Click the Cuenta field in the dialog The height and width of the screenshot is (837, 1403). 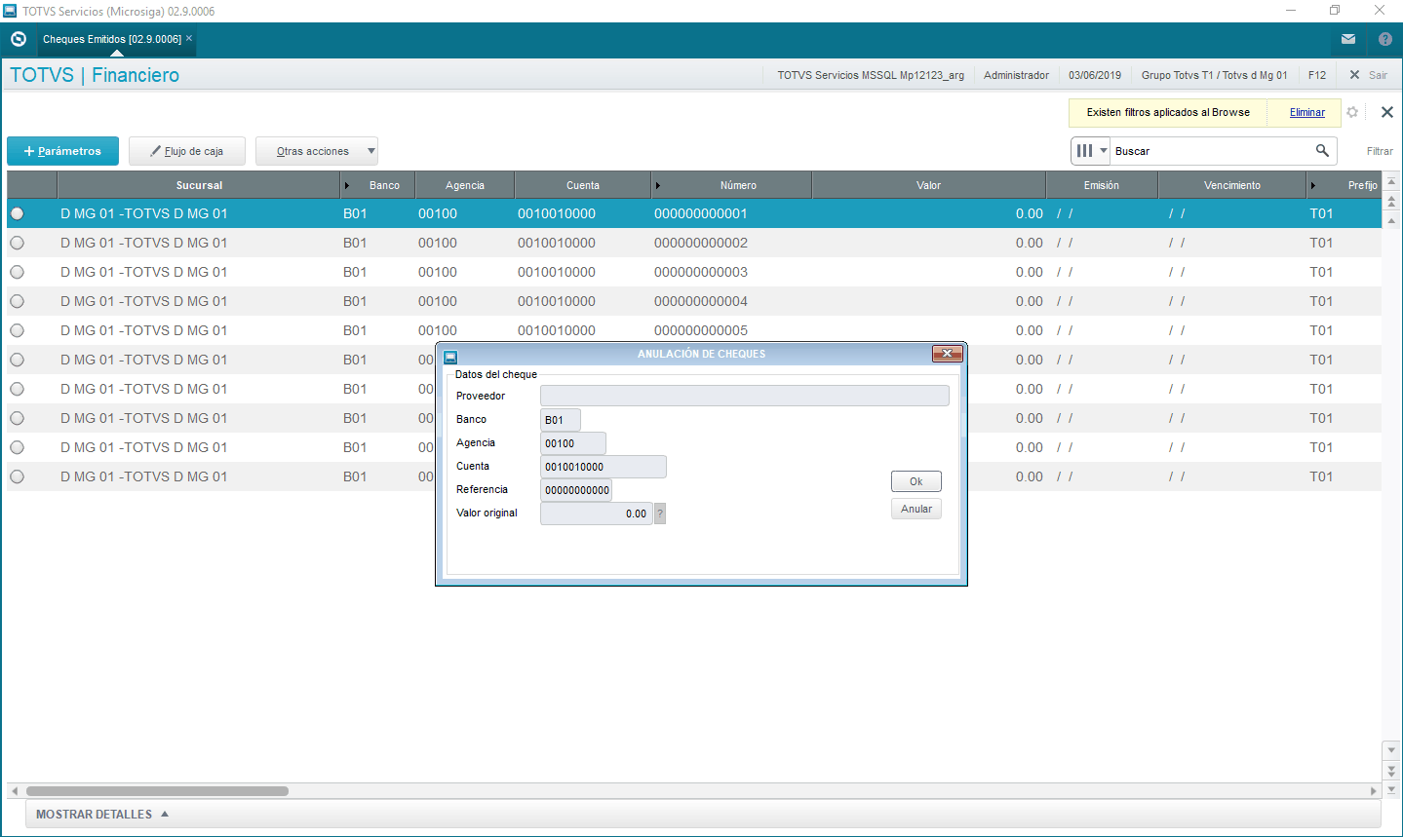[x=604, y=467]
